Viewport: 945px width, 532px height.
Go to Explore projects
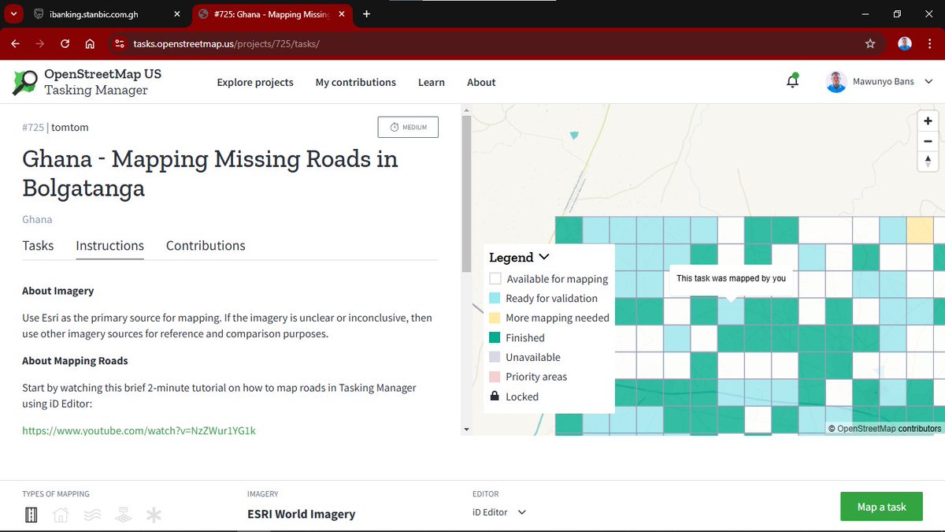click(x=255, y=82)
